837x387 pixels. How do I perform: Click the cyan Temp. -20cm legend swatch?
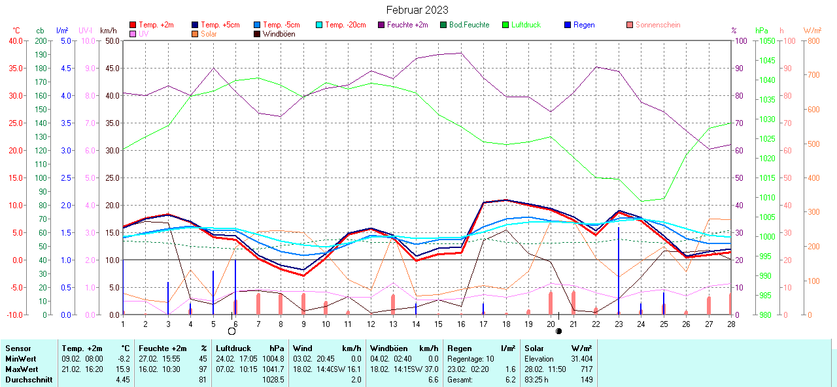pyautogui.click(x=318, y=25)
